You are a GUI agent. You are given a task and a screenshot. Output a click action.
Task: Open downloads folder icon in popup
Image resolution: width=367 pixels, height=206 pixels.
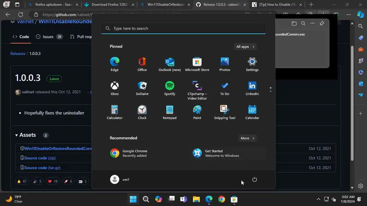click(294, 23)
